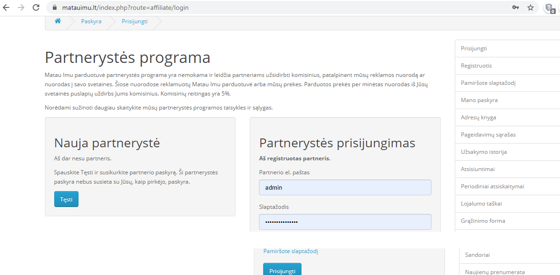Follow Pamiršote slaptažodį link under the password field
The image size is (560, 275).
click(x=291, y=251)
